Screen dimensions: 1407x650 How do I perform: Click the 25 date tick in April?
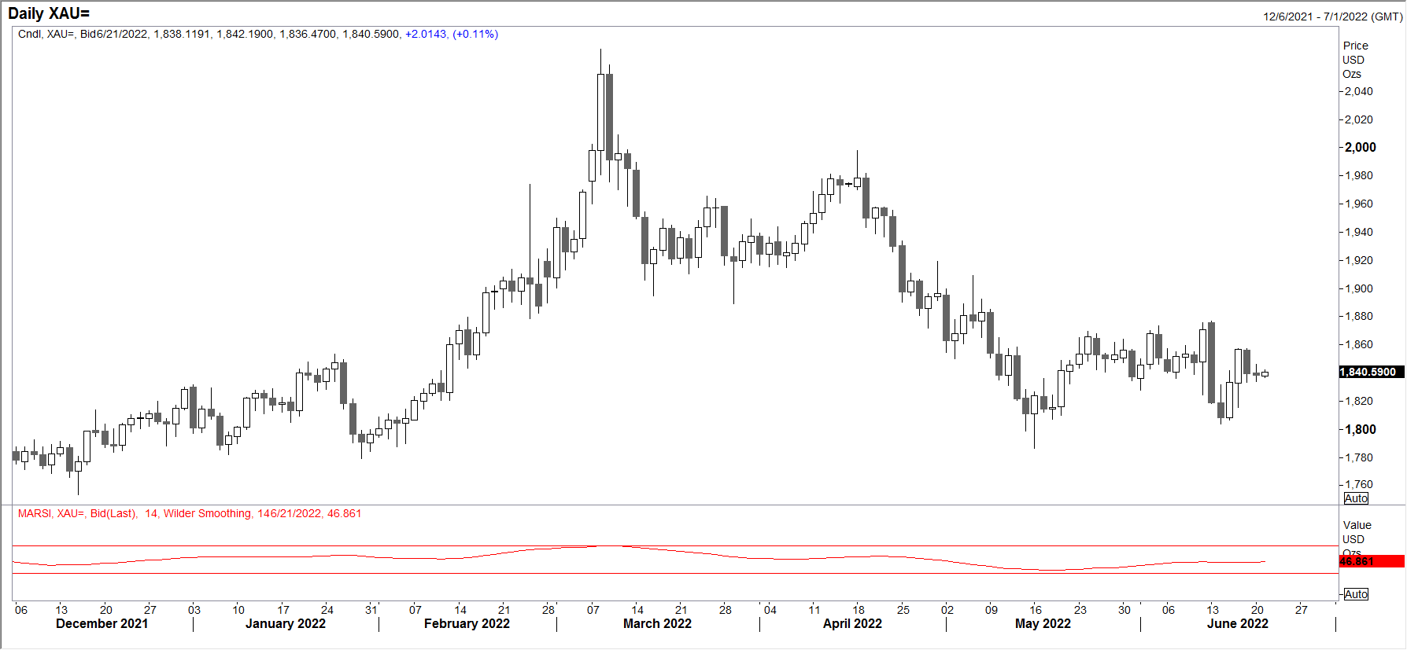pos(903,610)
